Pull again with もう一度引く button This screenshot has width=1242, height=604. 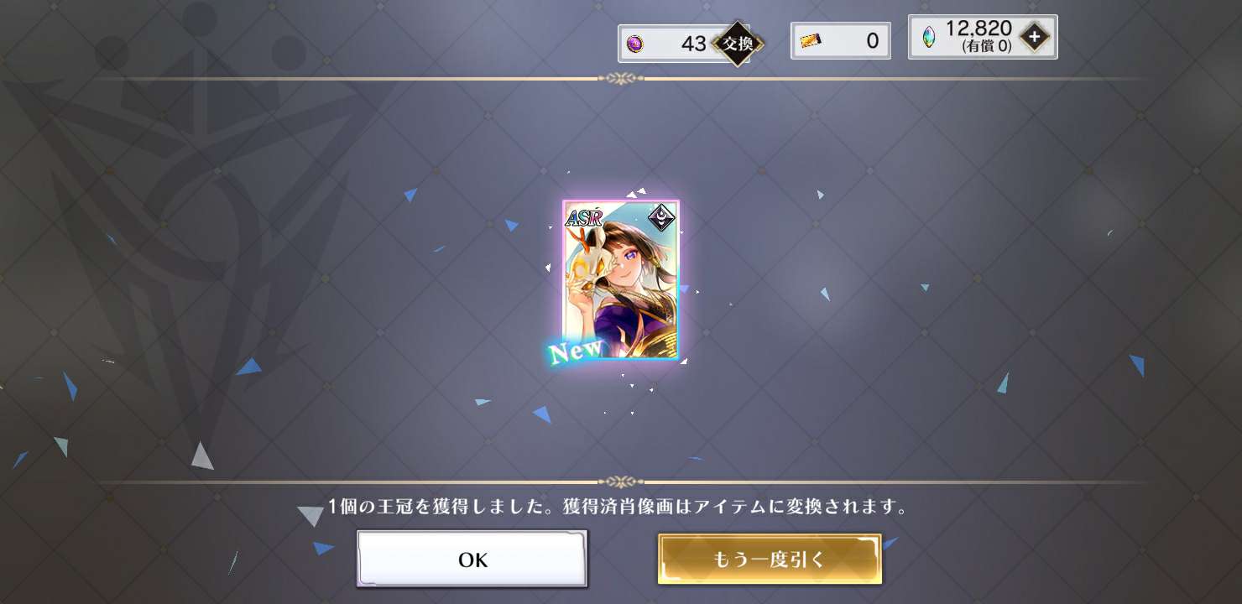[x=770, y=560]
